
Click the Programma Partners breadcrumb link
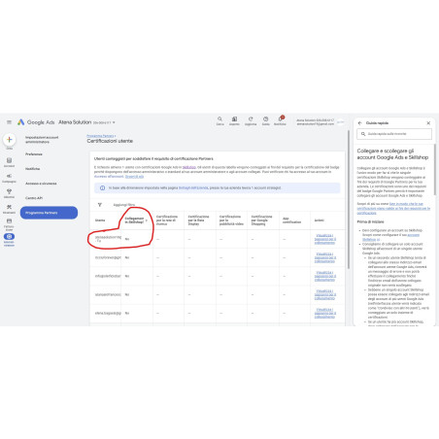click(x=100, y=136)
